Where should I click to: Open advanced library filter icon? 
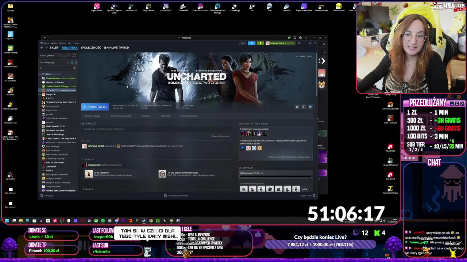pyautogui.click(x=74, y=68)
